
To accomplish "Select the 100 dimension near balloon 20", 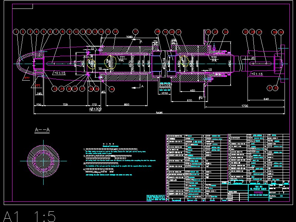I will tap(174, 40).
